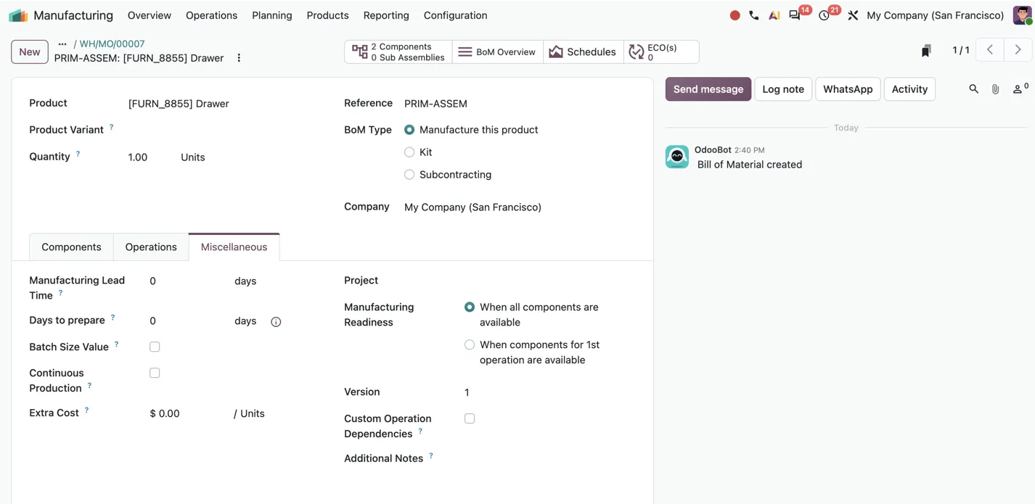The width and height of the screenshot is (1035, 504).
Task: Show Batch Size Value help tooltip
Action: 116,344
